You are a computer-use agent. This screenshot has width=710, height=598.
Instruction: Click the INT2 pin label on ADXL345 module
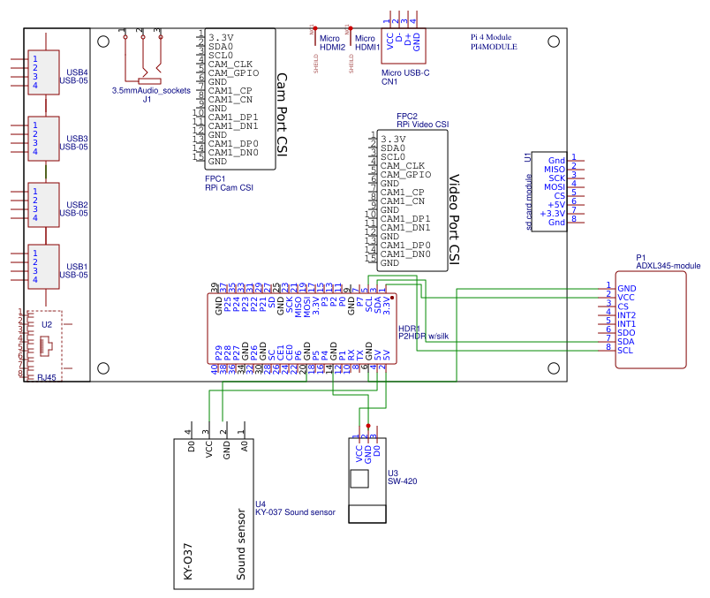[x=627, y=315]
